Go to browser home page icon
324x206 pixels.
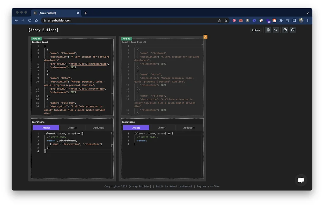[x=36, y=21]
